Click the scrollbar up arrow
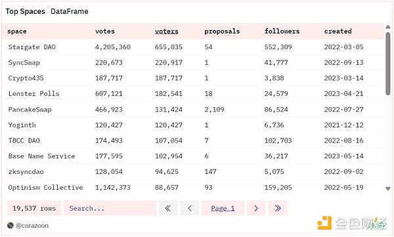This screenshot has height=237, width=394. coord(388,27)
